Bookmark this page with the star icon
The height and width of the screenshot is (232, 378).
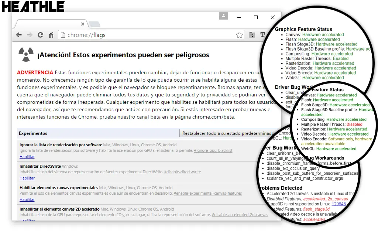239,35
